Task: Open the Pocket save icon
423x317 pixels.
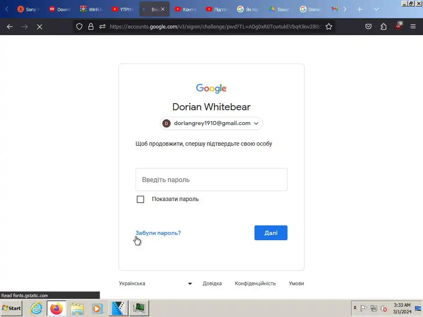Action: click(368, 26)
